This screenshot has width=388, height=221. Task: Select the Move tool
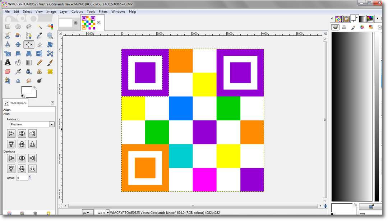click(18, 45)
